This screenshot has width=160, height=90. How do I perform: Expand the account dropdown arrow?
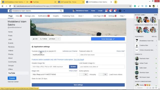point(124,11)
